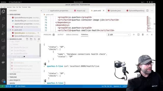163x91 pixels.
Task: Open the Test flask icon
Action: pos(3,55)
